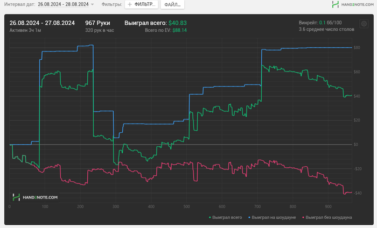The height and width of the screenshot is (228, 377).
Task: Click the Выиграл всего legend label
Action: pos(227,217)
